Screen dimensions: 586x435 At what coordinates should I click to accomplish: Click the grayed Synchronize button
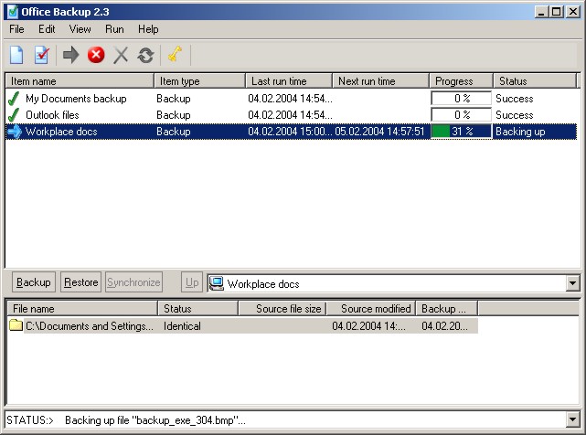click(x=133, y=281)
